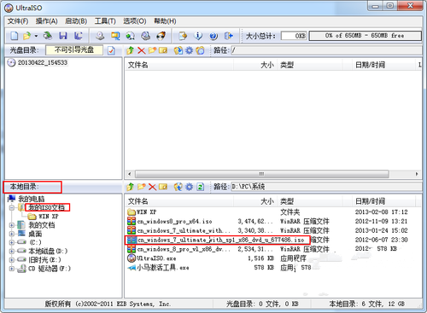The width and height of the screenshot is (427, 313).
Task: Open the 帮助(H) menu
Action: click(x=165, y=21)
